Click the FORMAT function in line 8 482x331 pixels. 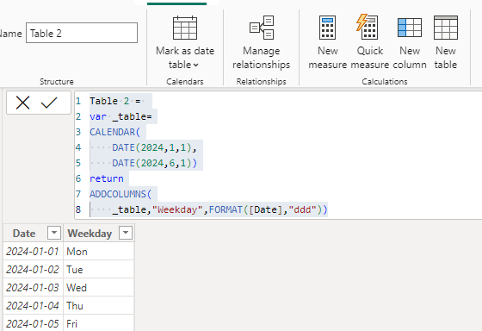pos(226,209)
